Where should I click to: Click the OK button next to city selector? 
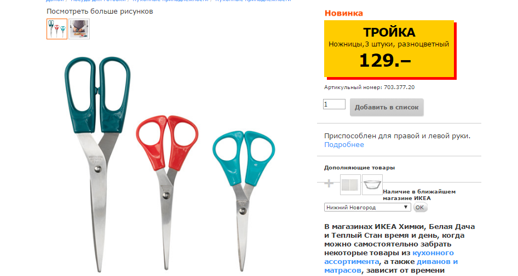click(420, 207)
